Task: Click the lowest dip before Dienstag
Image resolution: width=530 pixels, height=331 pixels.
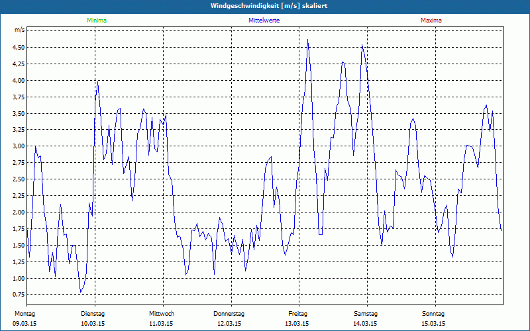Action: [x=80, y=292]
